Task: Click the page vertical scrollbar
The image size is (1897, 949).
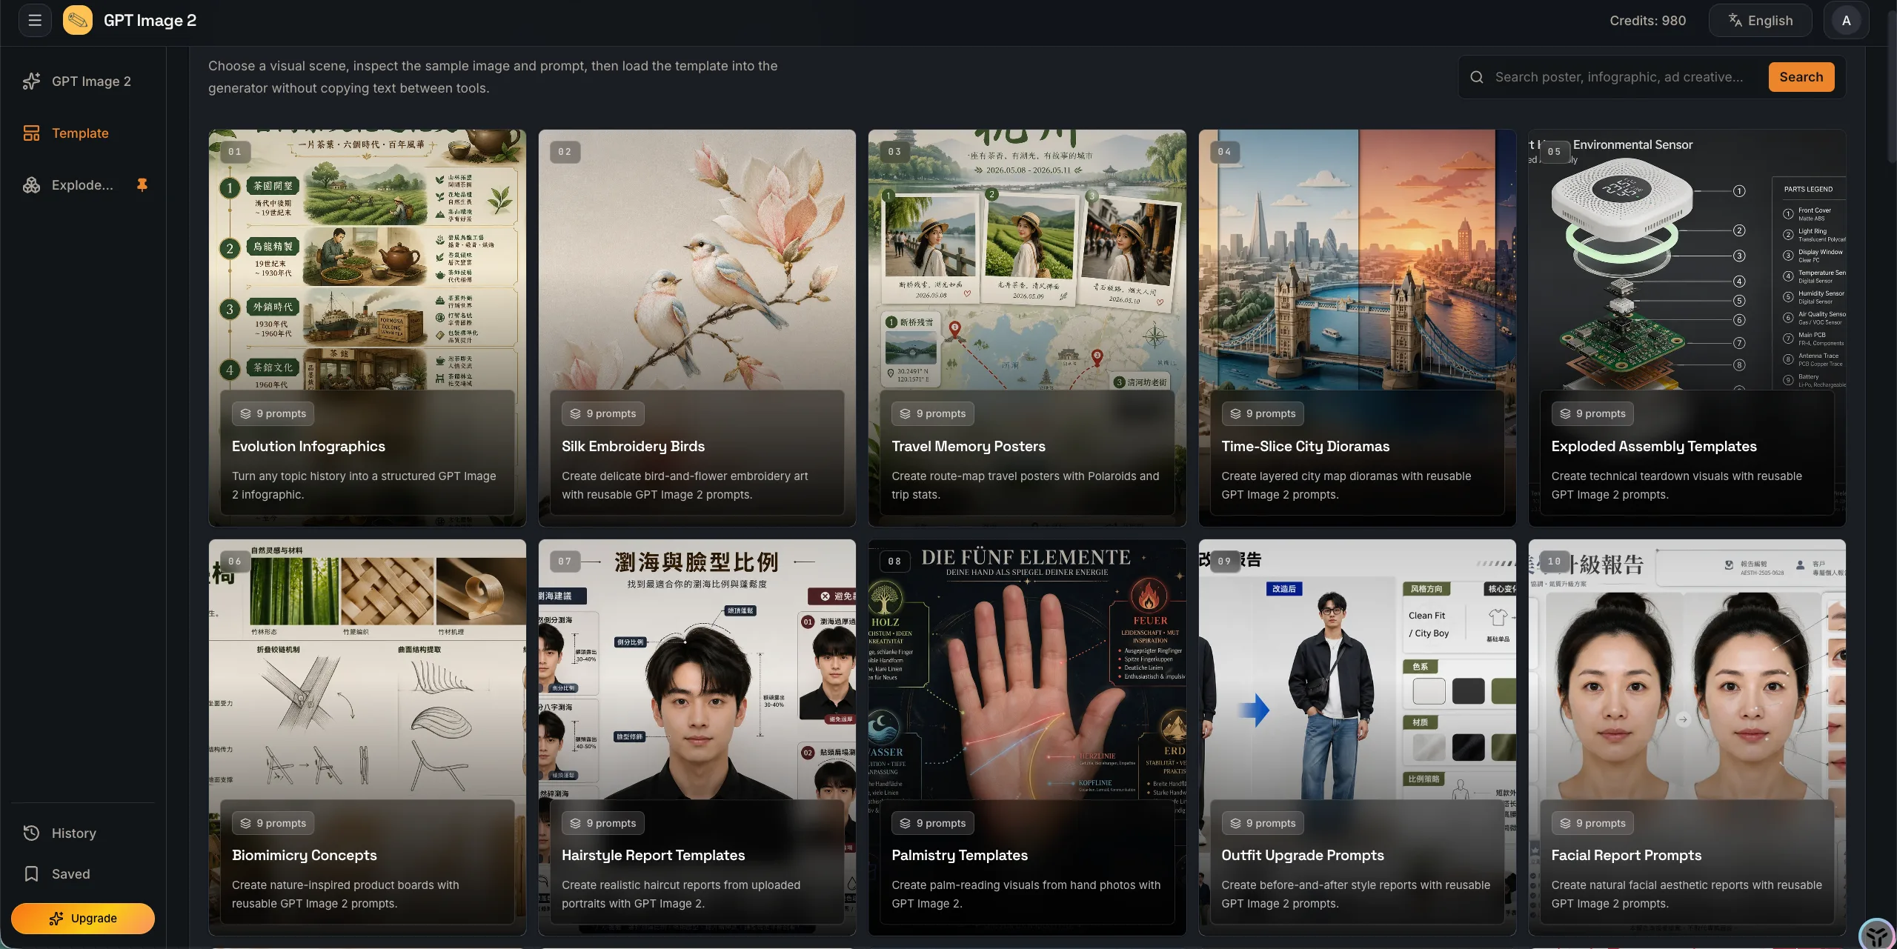Action: tap(1891, 89)
